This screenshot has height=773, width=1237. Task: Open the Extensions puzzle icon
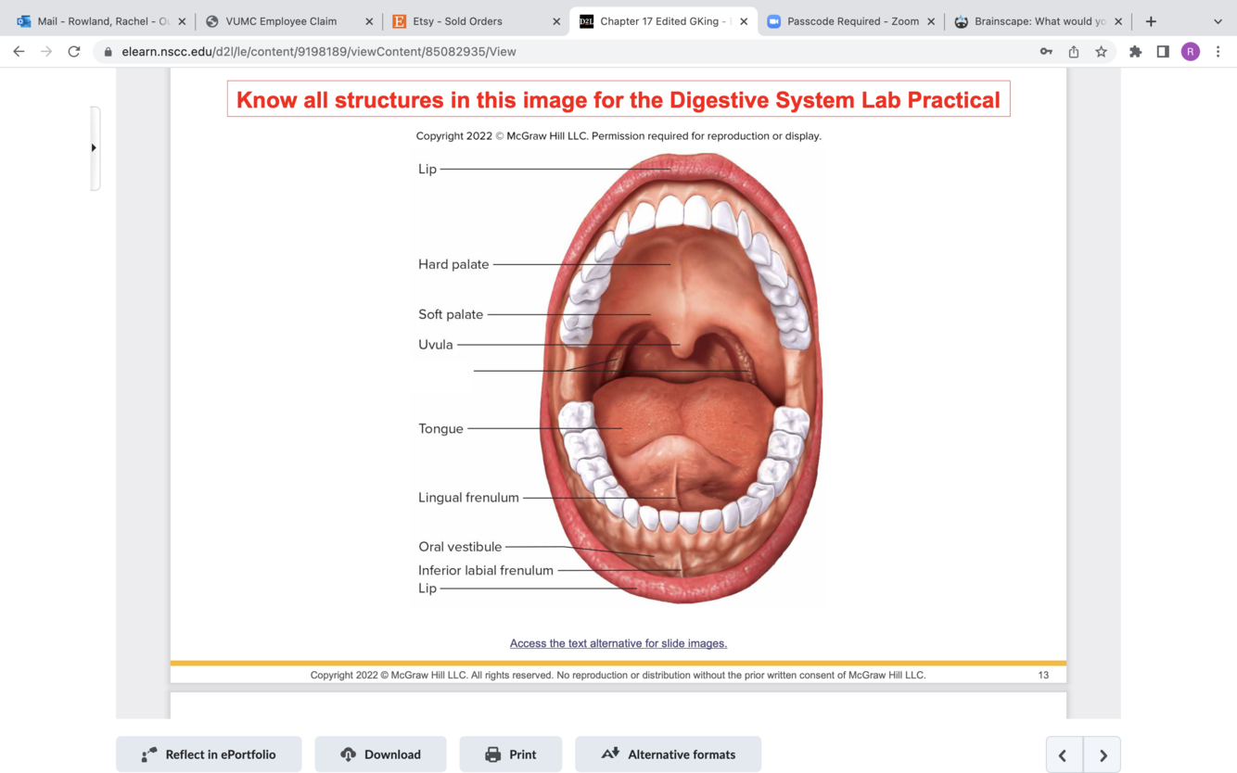coord(1135,52)
